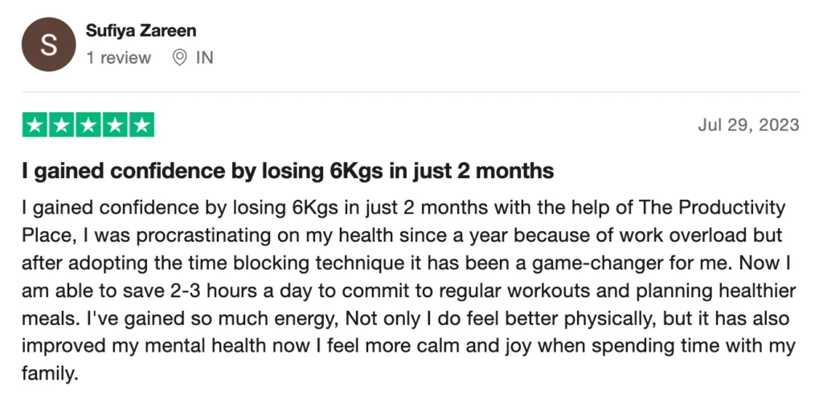Select the fourth green rating star

tap(115, 124)
